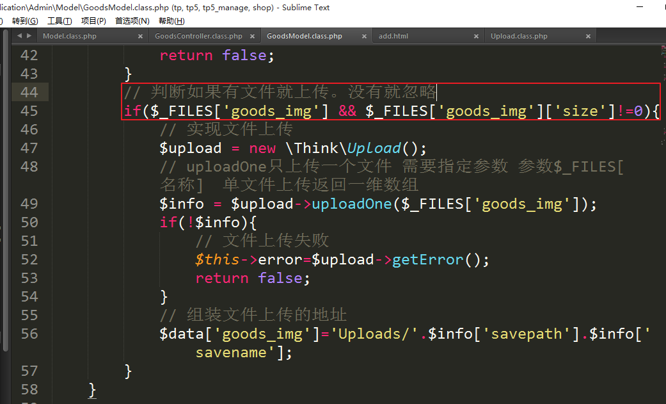The height and width of the screenshot is (404, 666).
Task: Click line number 44 in the gutter
Action: 29,92
